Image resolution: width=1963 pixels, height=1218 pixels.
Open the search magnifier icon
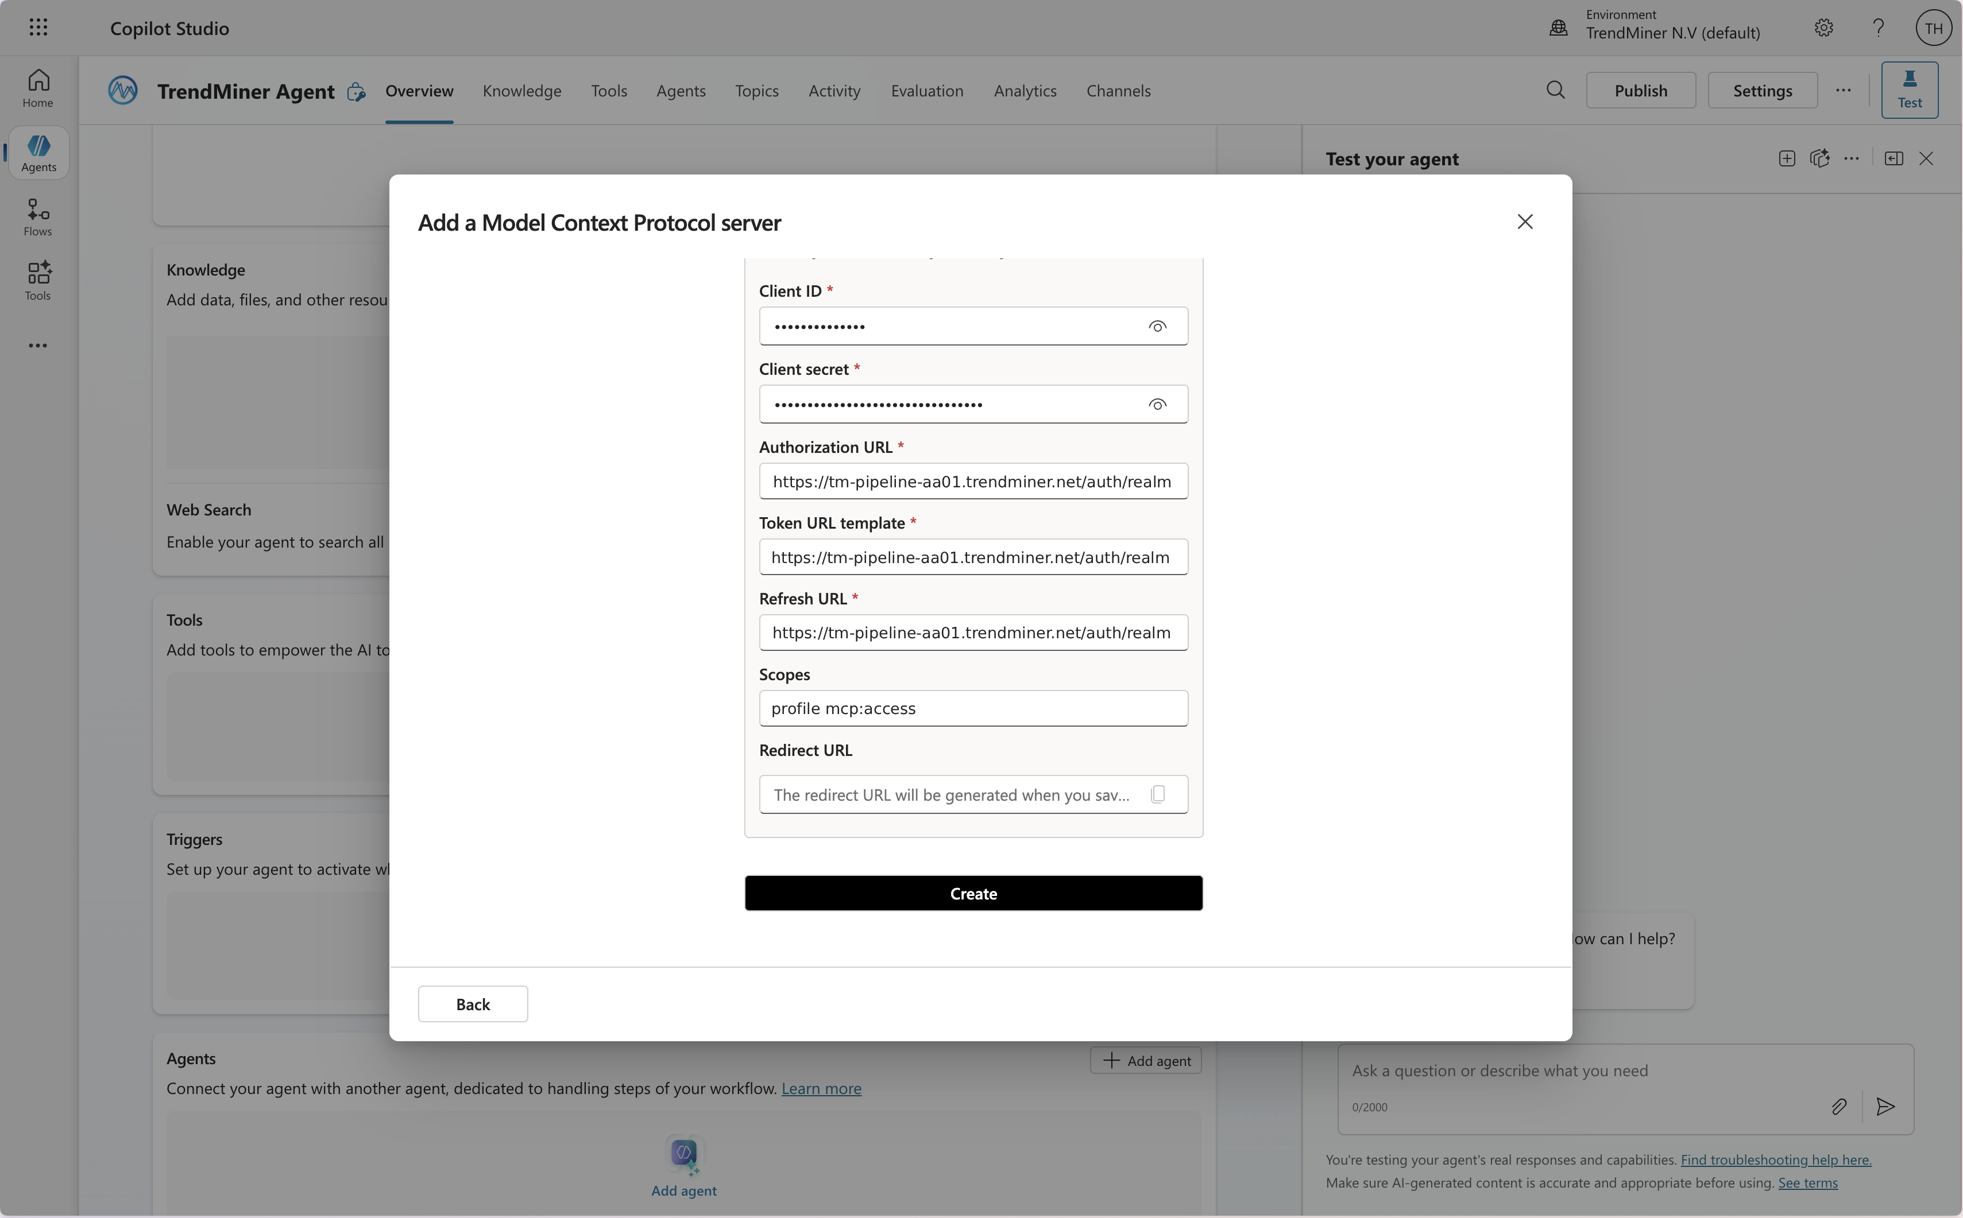click(1555, 90)
